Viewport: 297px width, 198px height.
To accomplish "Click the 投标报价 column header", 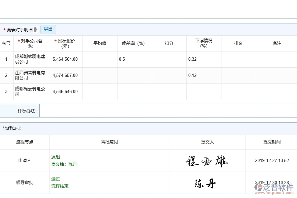I will tap(65, 43).
